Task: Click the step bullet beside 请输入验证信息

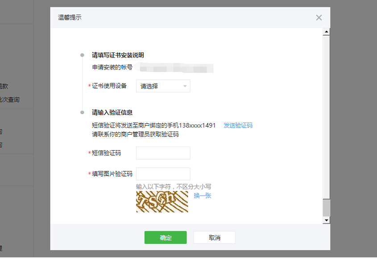Action: point(82,112)
